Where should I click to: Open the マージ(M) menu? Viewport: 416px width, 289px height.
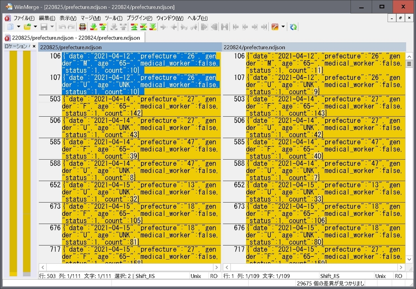click(90, 18)
